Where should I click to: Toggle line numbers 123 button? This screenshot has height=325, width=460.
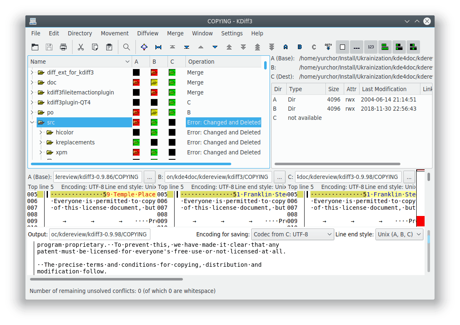coord(371,47)
